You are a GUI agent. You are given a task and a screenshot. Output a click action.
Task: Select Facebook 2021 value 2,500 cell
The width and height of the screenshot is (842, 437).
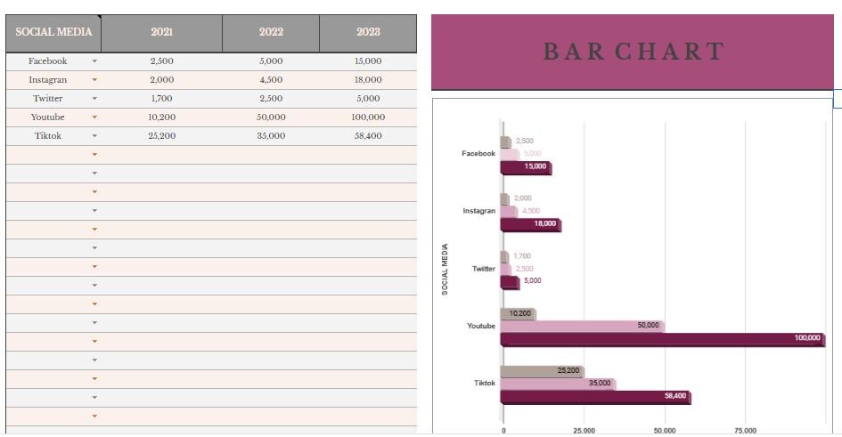[161, 61]
